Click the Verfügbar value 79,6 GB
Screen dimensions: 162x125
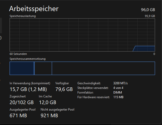tap(64, 89)
